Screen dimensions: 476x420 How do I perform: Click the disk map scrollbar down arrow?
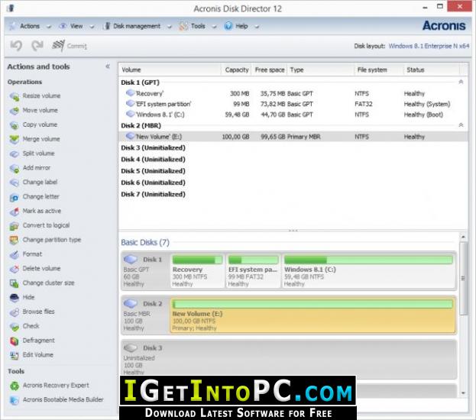(463, 393)
